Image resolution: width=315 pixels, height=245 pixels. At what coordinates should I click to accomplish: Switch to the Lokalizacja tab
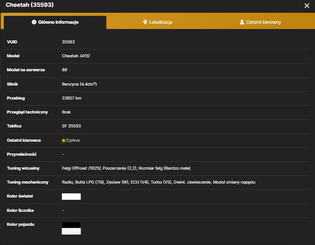[x=158, y=22]
